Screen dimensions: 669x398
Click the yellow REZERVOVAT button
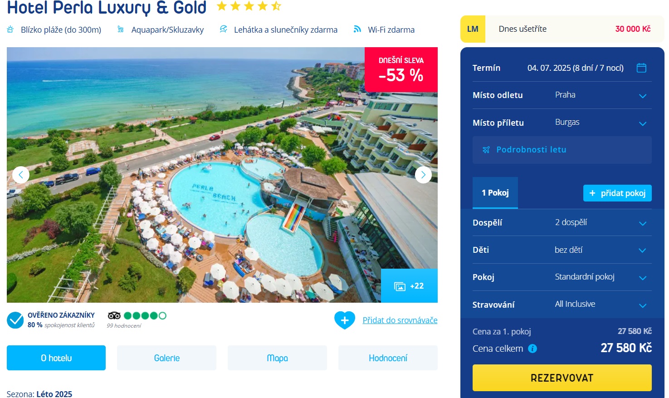[x=562, y=378]
